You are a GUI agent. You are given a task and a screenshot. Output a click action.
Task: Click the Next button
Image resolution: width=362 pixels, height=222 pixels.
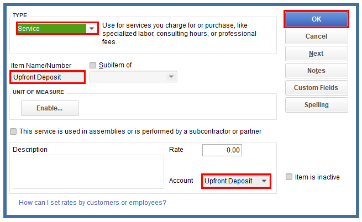tap(316, 54)
